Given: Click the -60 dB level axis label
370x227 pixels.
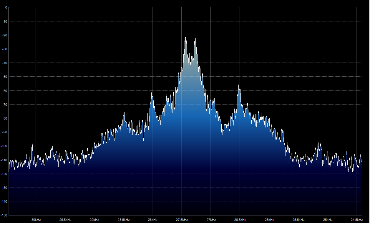Looking at the screenshot, I should 5,90.
